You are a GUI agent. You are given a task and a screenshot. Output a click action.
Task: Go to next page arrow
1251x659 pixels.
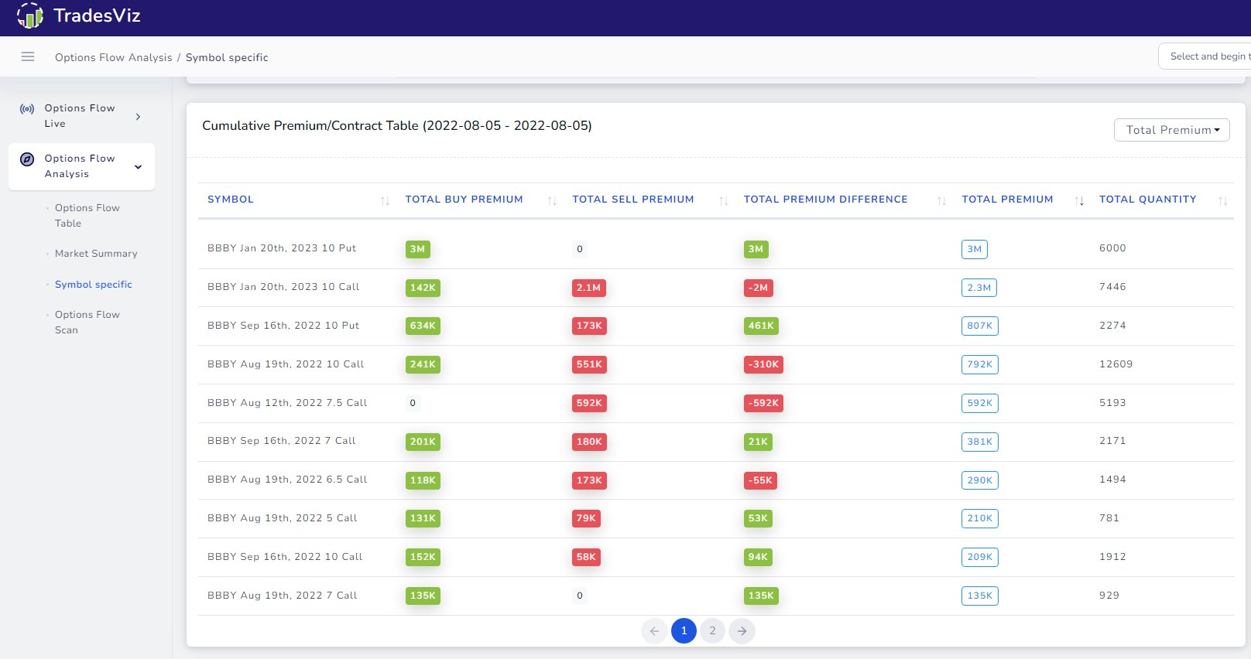(x=742, y=631)
